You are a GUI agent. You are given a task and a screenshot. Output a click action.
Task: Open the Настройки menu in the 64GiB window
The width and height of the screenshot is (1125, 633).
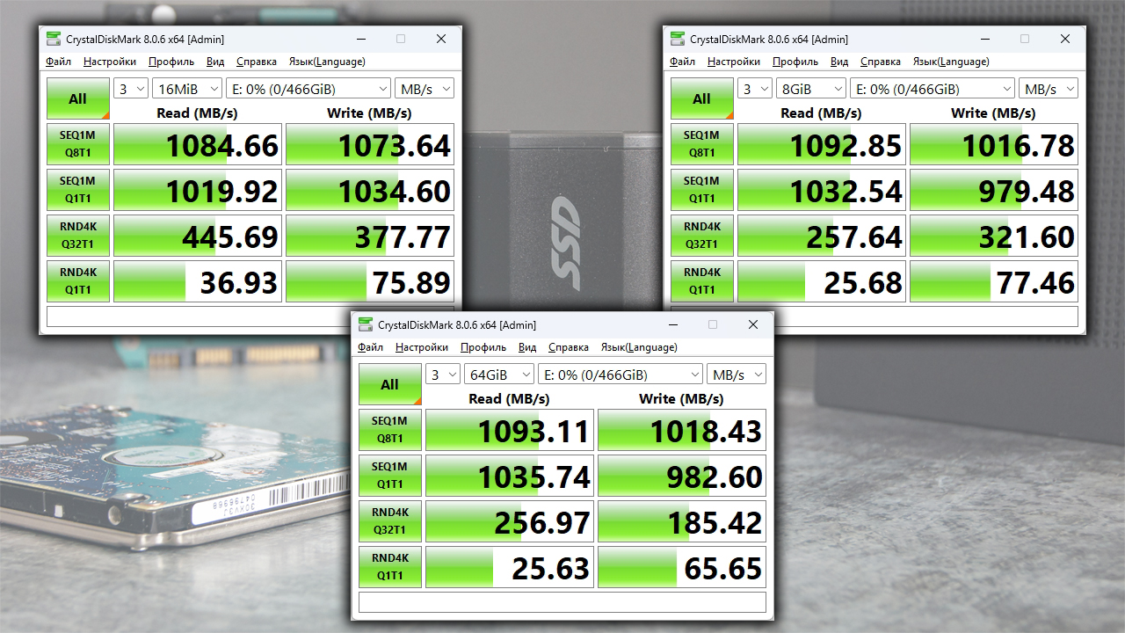pyautogui.click(x=422, y=347)
